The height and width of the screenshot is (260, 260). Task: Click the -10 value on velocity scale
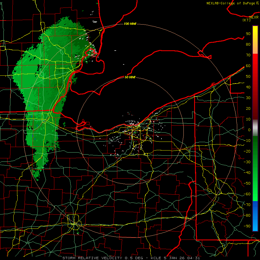tap(247, 141)
